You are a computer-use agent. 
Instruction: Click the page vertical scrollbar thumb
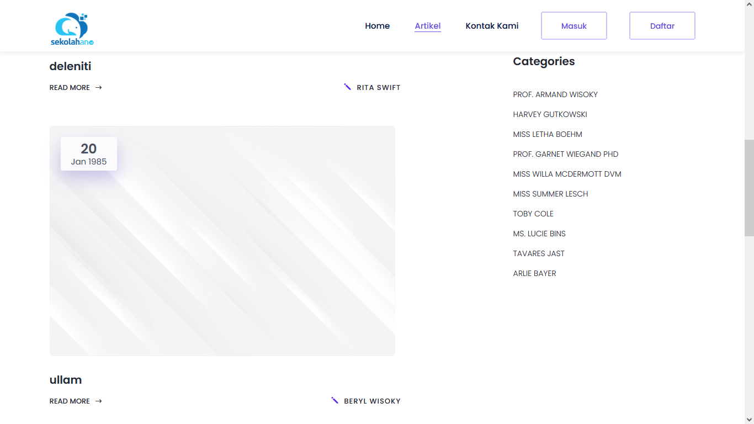pyautogui.click(x=749, y=188)
